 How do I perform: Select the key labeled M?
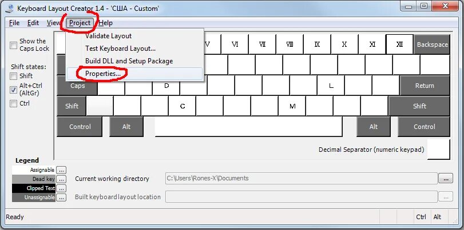292,106
